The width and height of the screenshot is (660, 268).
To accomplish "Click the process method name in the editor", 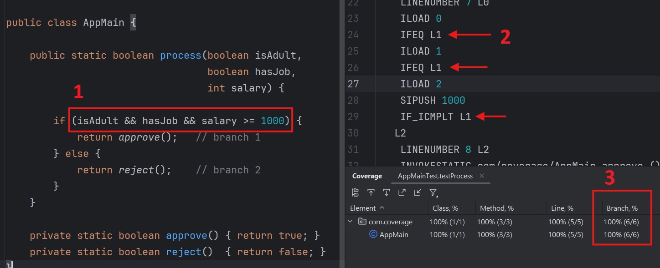I will pos(180,56).
